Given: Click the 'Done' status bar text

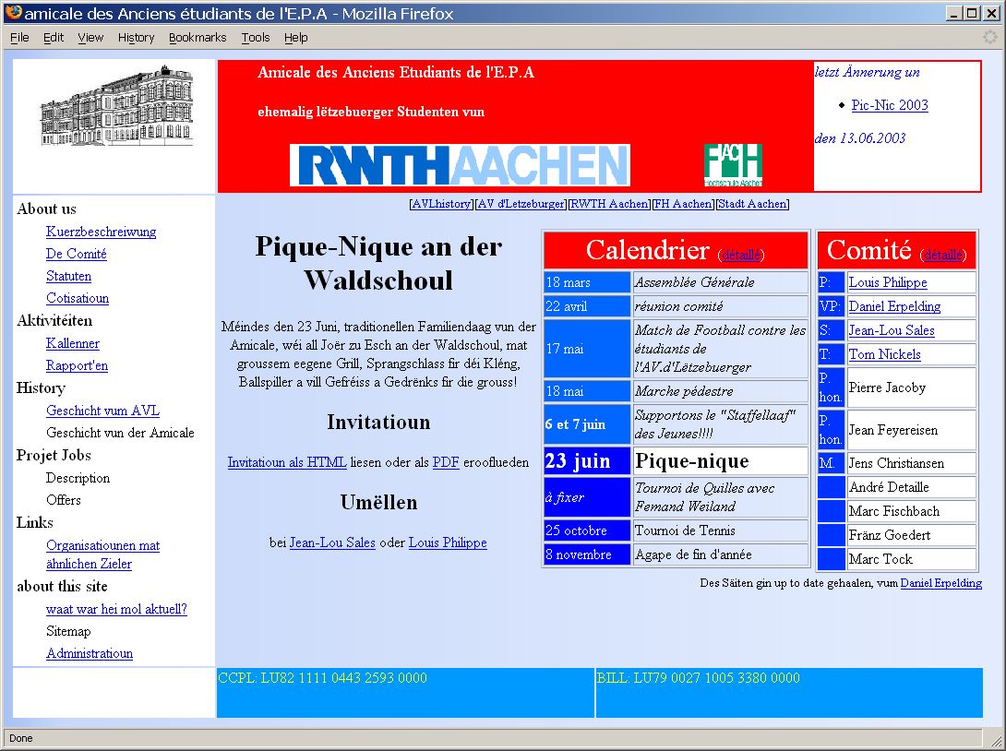Looking at the screenshot, I should click(20, 738).
